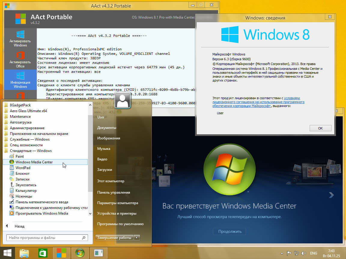The width and height of the screenshot is (346, 259).
Task: Click the Start menu search input field
Action: tap(44, 238)
